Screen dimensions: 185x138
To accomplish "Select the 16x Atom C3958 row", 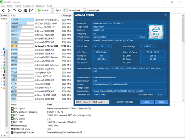I will [41, 84].
